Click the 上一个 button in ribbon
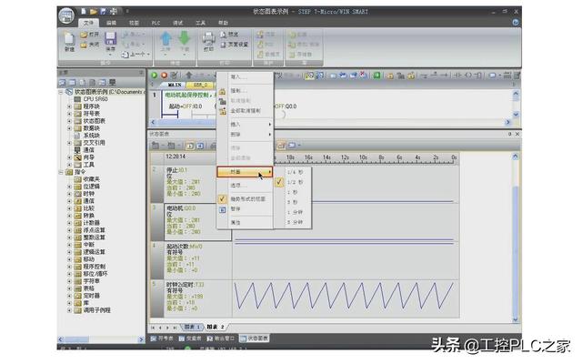The width and height of the screenshot is (582, 364). (x=135, y=55)
